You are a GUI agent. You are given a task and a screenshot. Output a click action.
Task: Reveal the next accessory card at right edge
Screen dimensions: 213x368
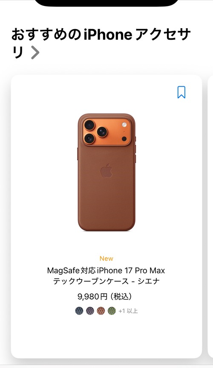(210, 216)
